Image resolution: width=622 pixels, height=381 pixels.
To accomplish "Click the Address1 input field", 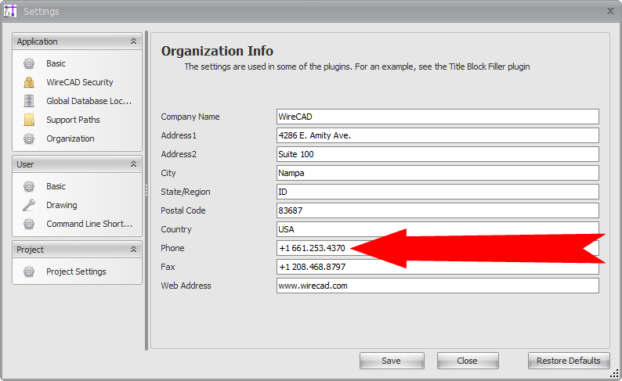I will [438, 135].
